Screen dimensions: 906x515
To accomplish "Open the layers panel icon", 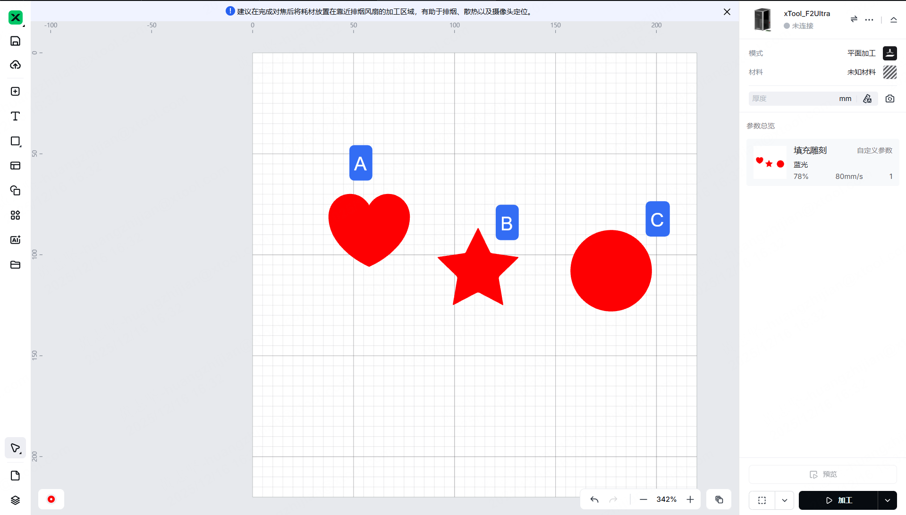I will coord(15,500).
